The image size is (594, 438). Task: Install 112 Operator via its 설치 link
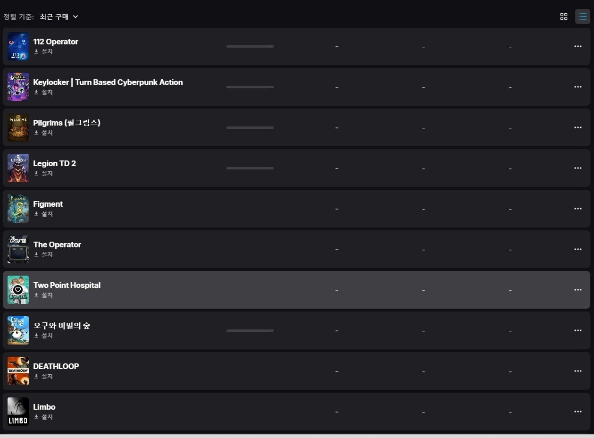[43, 51]
